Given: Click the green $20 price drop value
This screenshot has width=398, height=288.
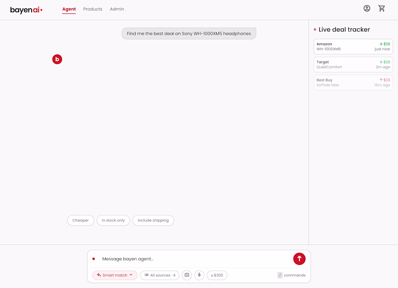Looking at the screenshot, I should [385, 62].
